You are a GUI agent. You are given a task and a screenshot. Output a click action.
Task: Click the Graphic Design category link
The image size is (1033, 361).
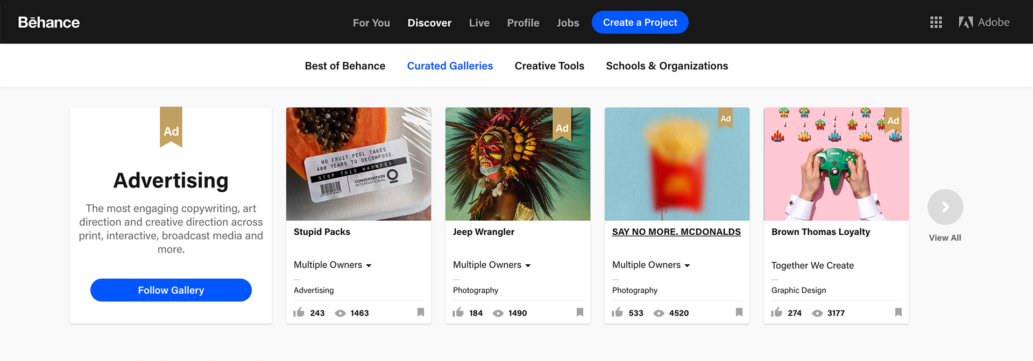point(798,290)
